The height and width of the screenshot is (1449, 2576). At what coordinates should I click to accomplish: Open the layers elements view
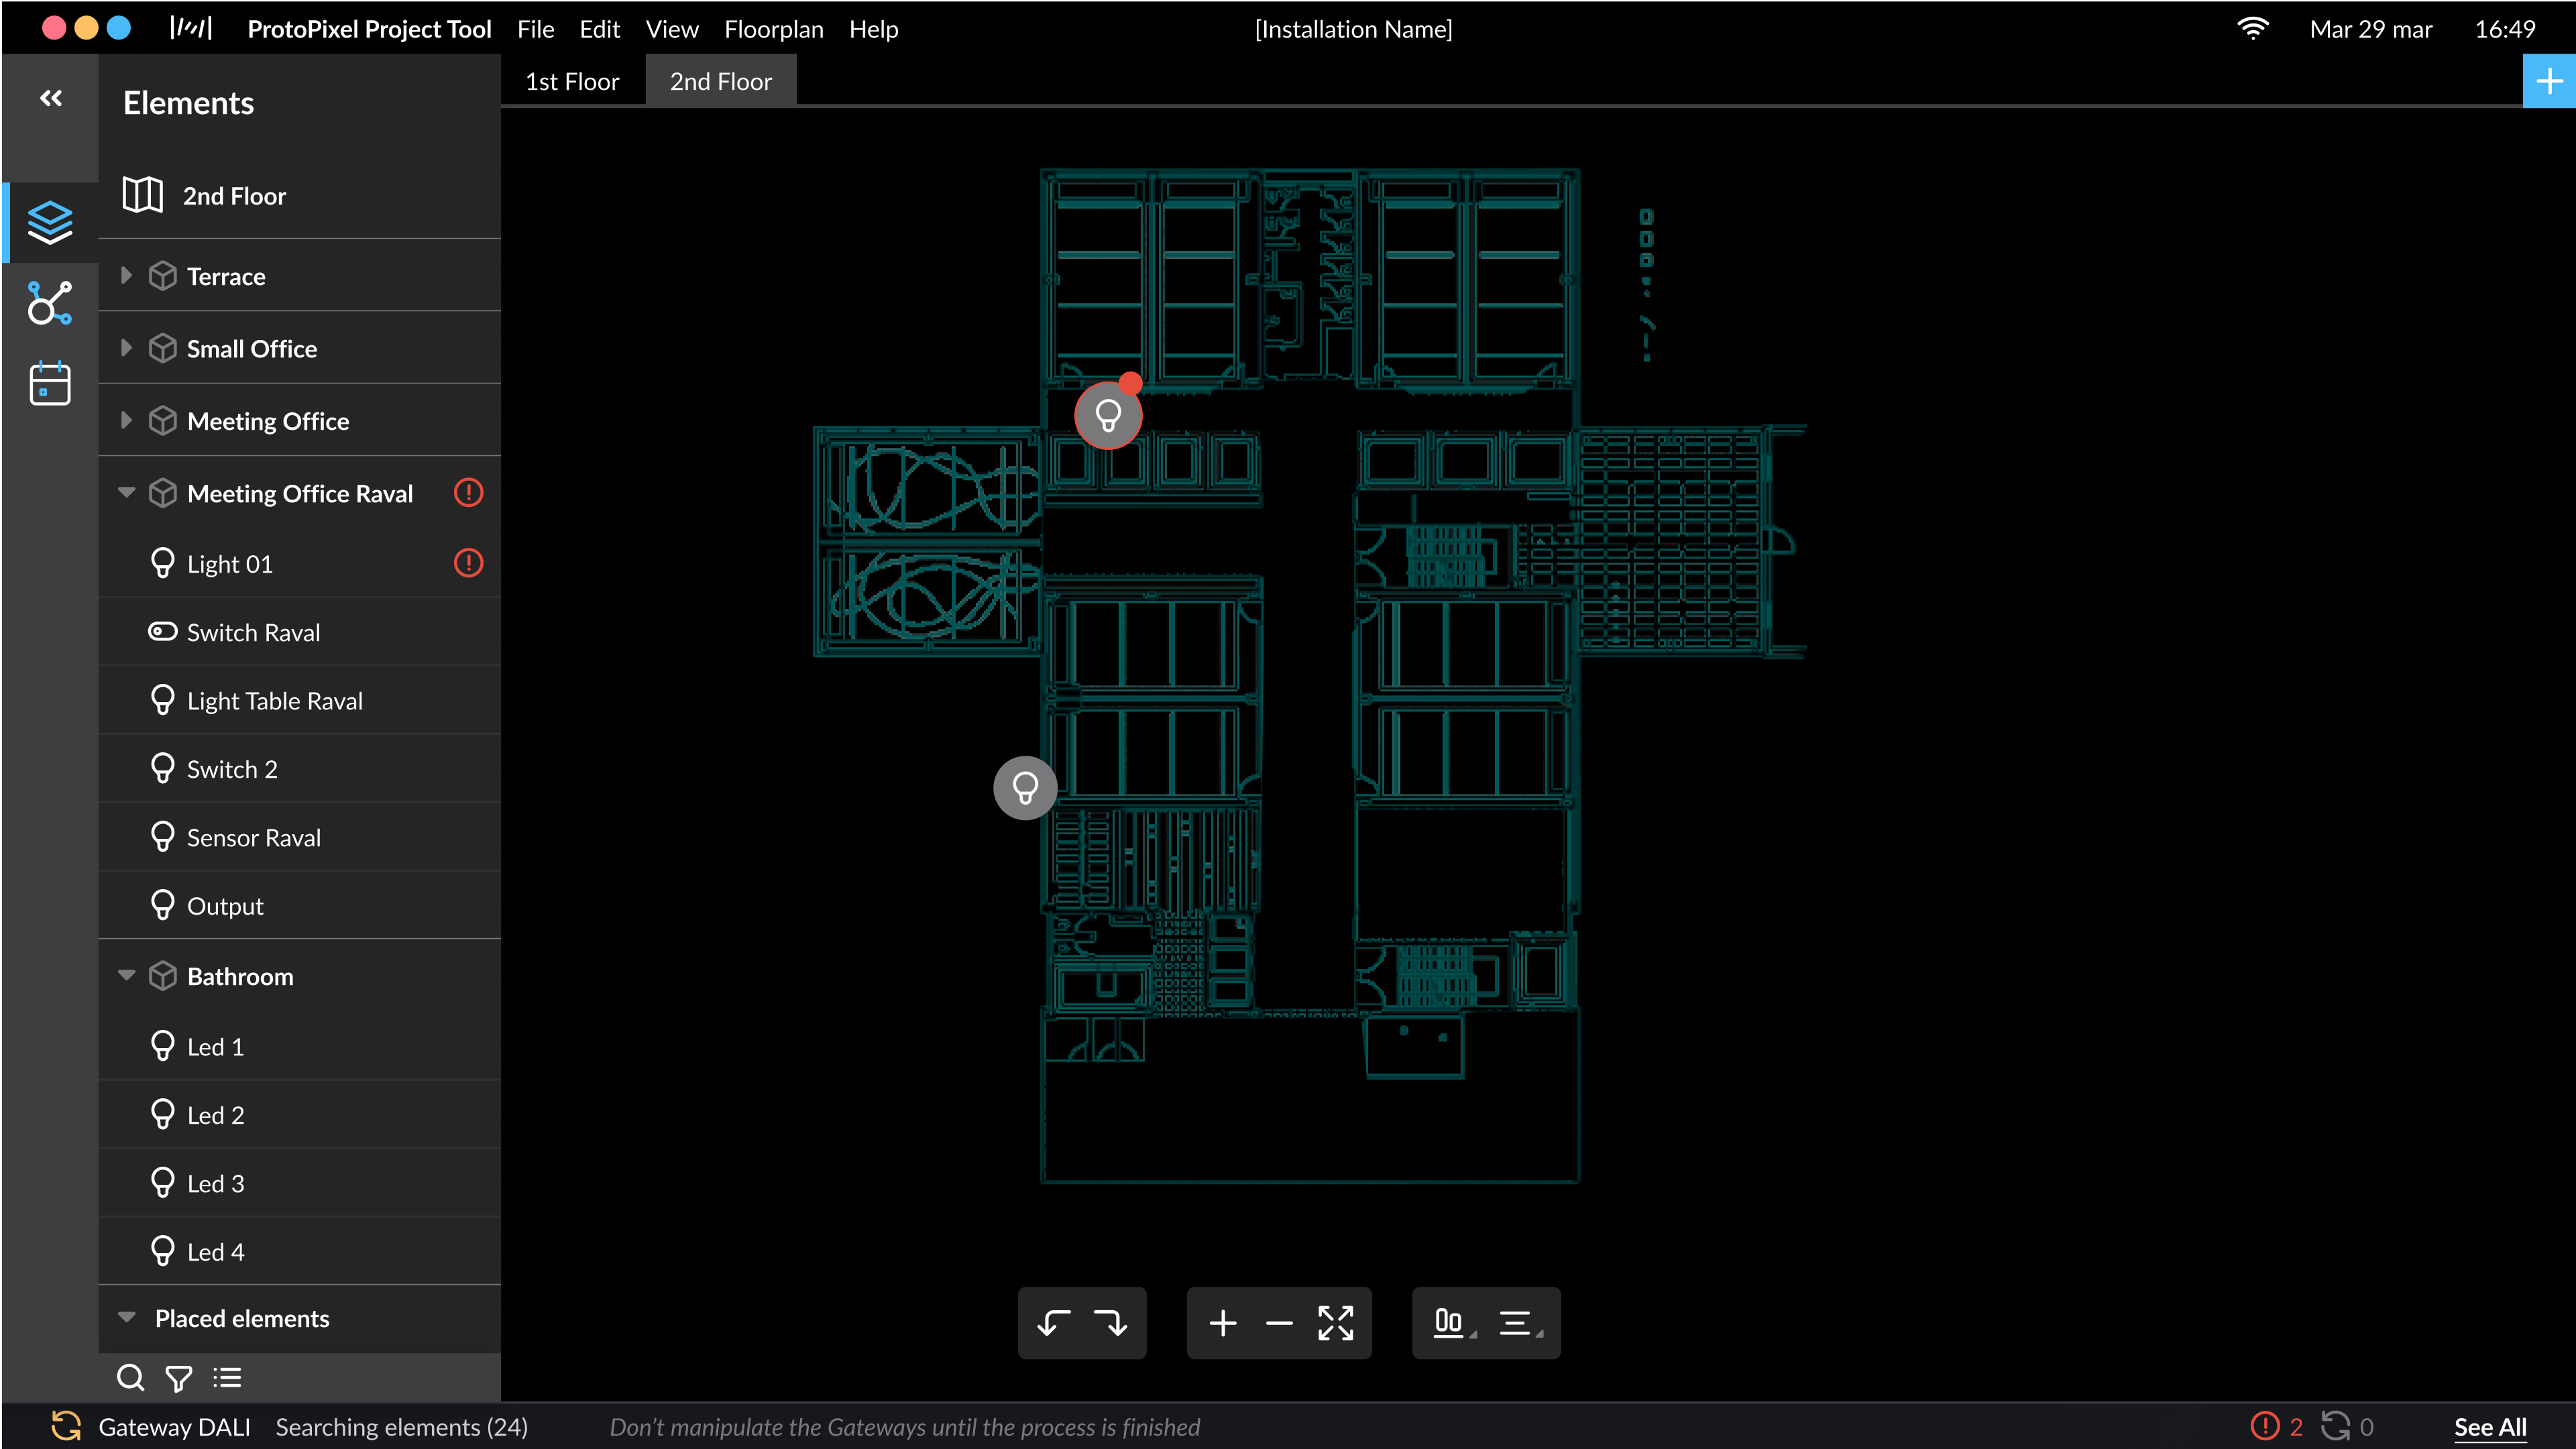[x=50, y=222]
